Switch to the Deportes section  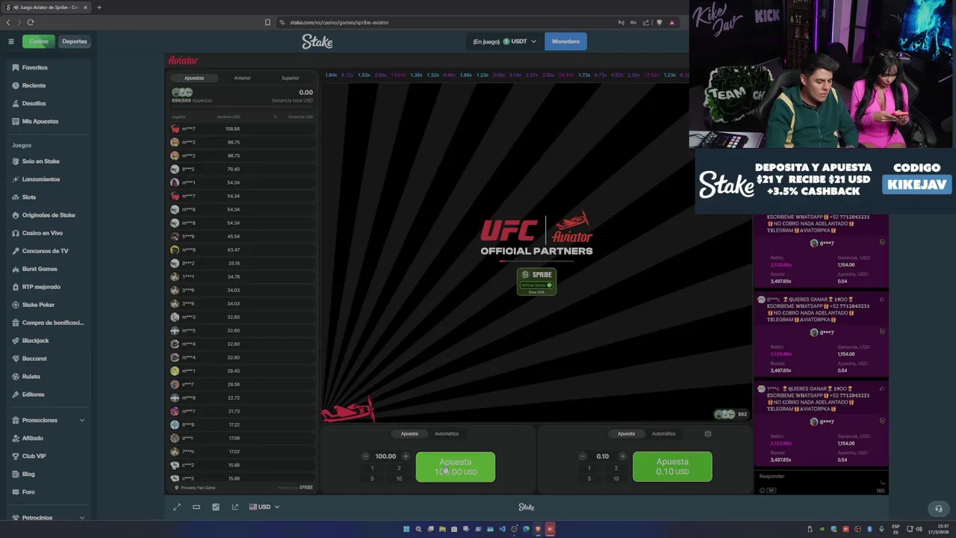point(75,41)
